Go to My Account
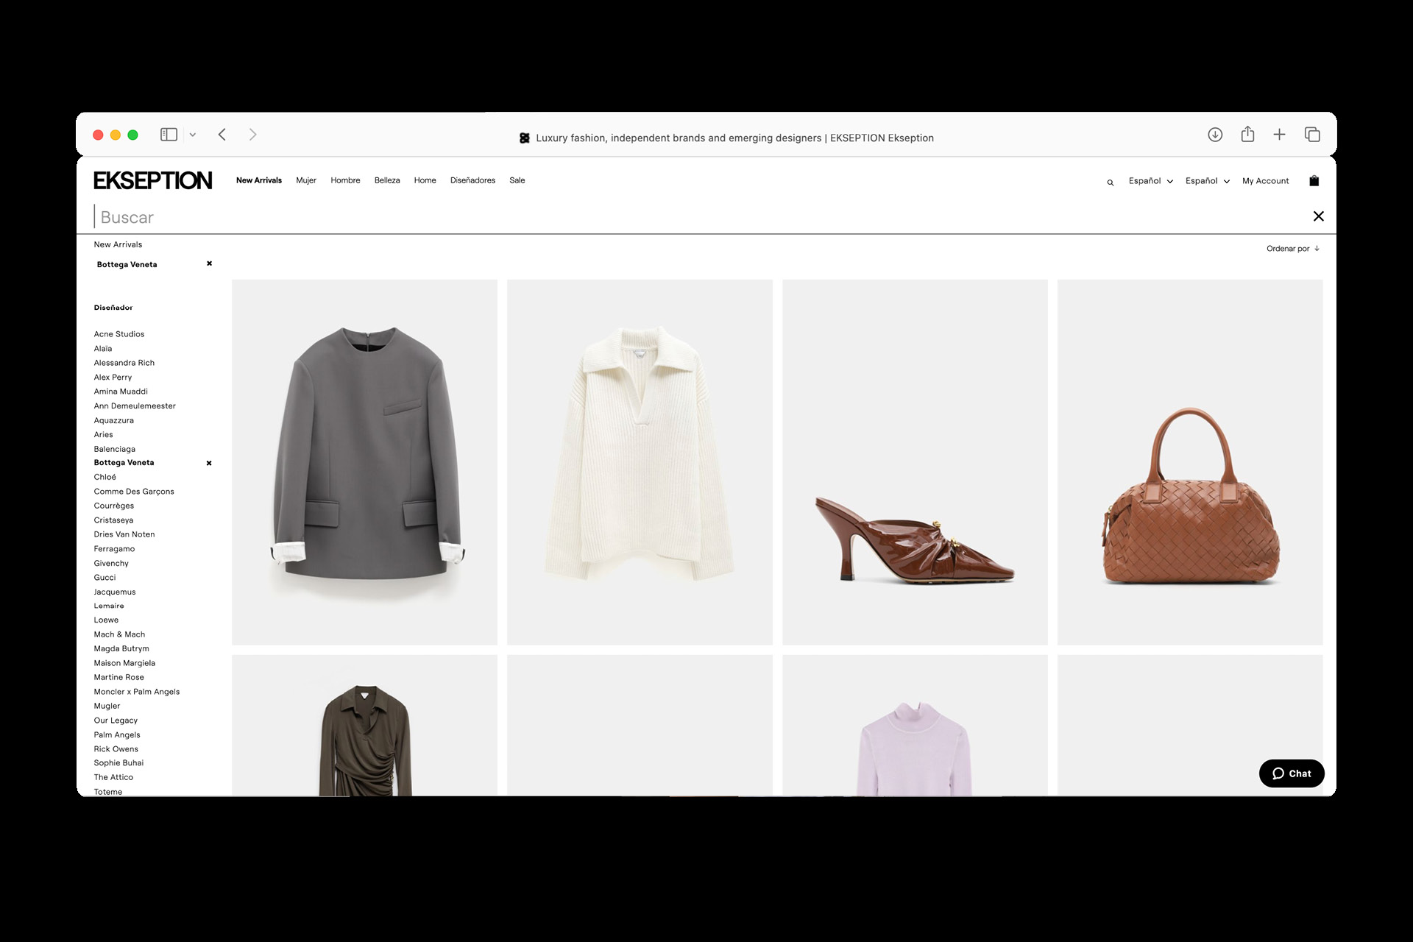 click(x=1265, y=181)
